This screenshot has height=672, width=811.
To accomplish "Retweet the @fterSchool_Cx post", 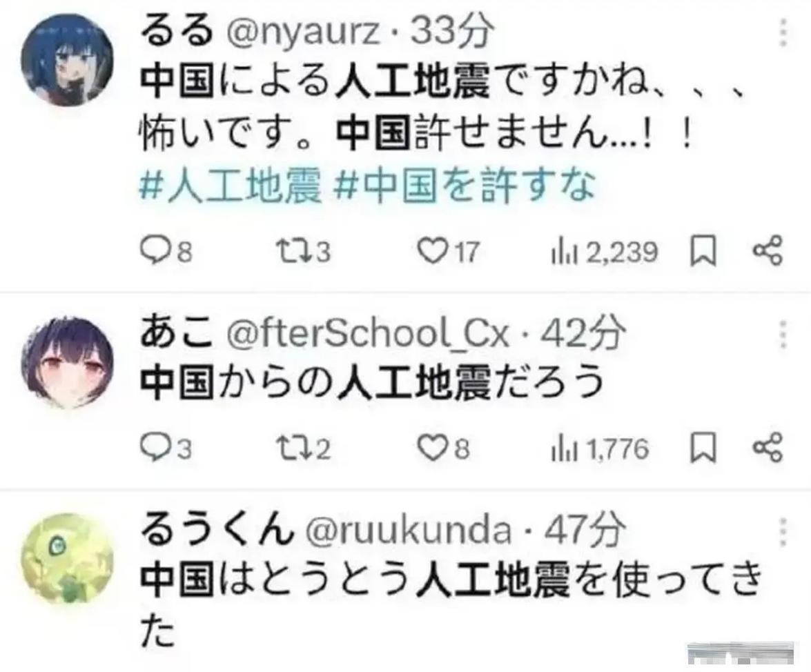I will 304,448.
